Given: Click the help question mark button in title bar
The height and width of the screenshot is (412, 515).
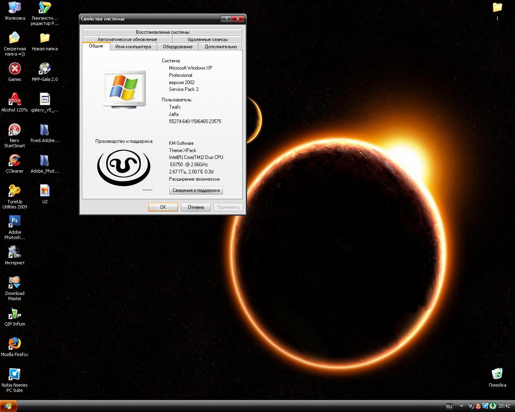Looking at the screenshot, I should (x=227, y=19).
